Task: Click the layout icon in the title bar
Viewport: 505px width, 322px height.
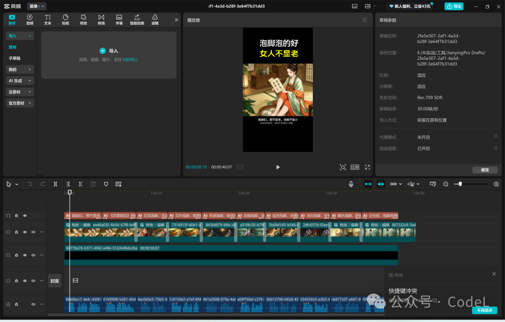Action: click(368, 6)
